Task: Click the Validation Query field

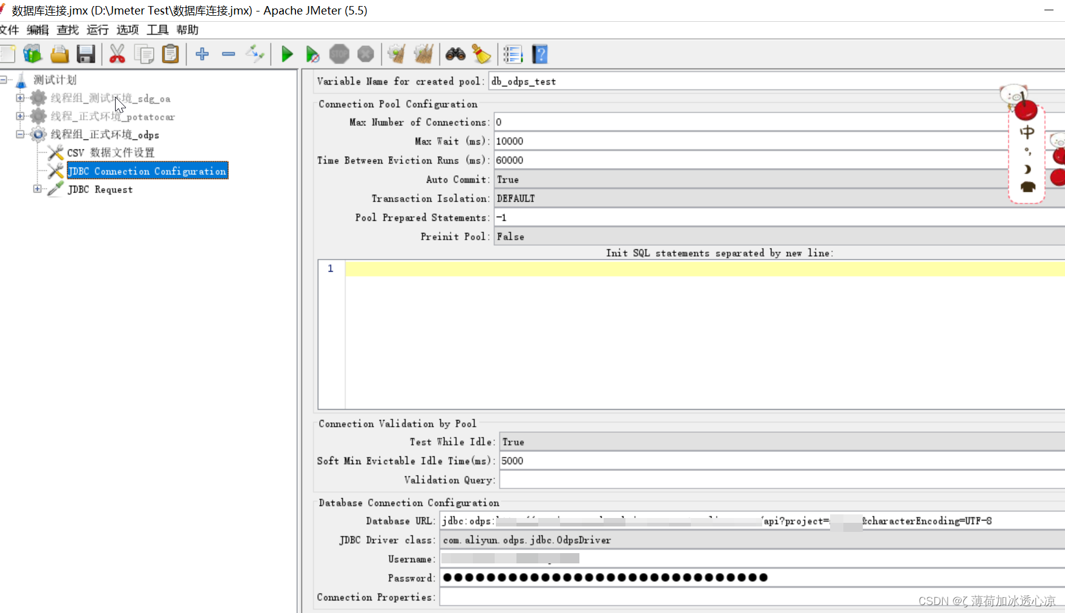Action: pos(782,480)
